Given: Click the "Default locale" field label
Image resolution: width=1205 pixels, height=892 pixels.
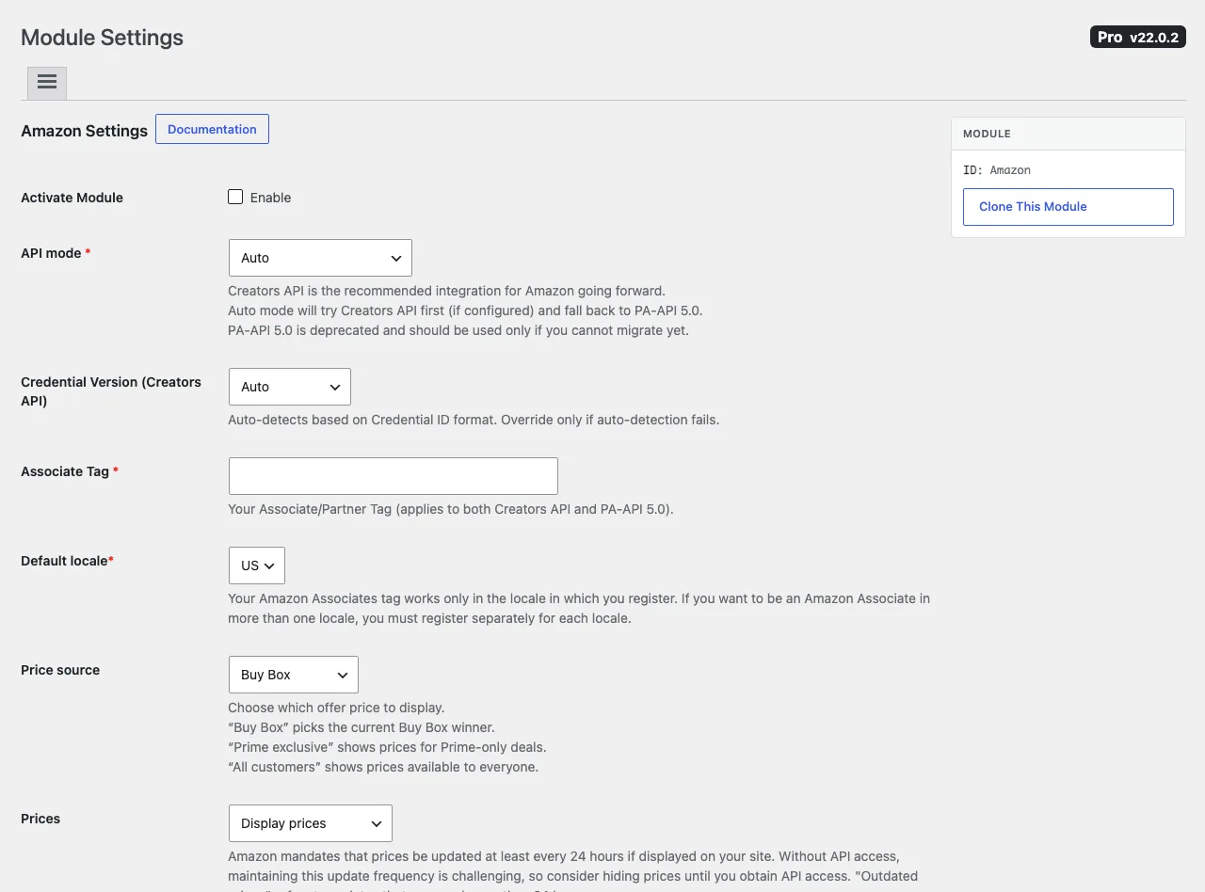Looking at the screenshot, I should click(67, 561).
